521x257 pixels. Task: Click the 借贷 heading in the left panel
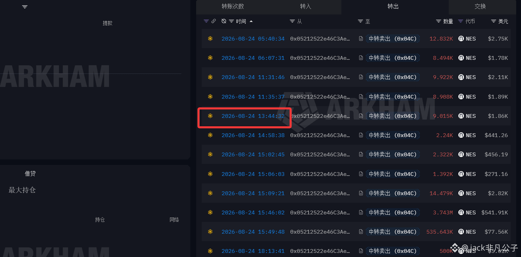(30, 174)
